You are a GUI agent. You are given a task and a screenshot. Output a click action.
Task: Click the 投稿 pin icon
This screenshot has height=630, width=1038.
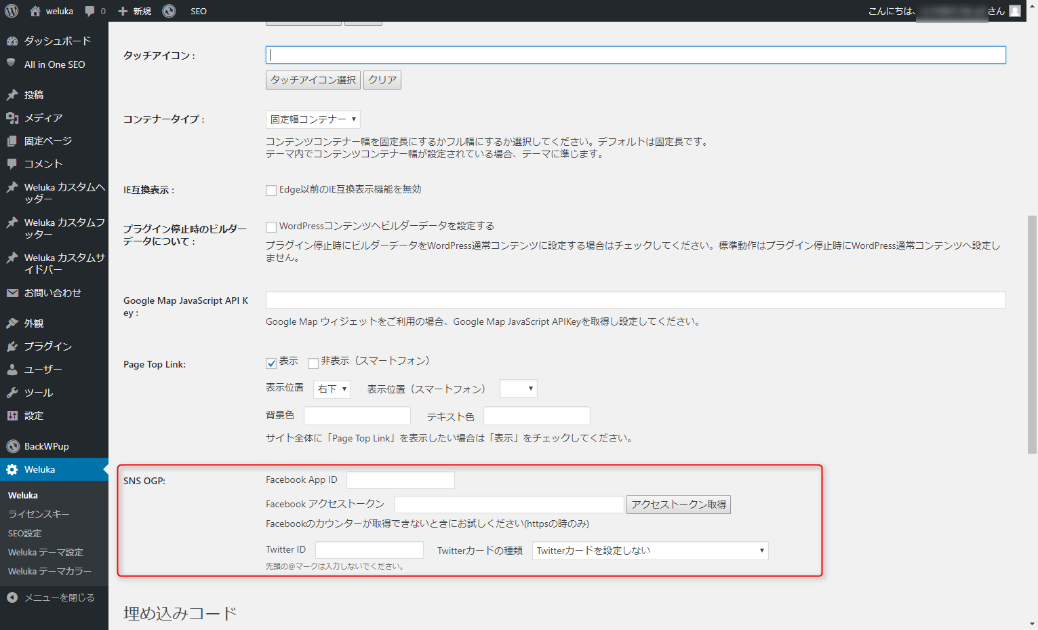click(x=12, y=95)
